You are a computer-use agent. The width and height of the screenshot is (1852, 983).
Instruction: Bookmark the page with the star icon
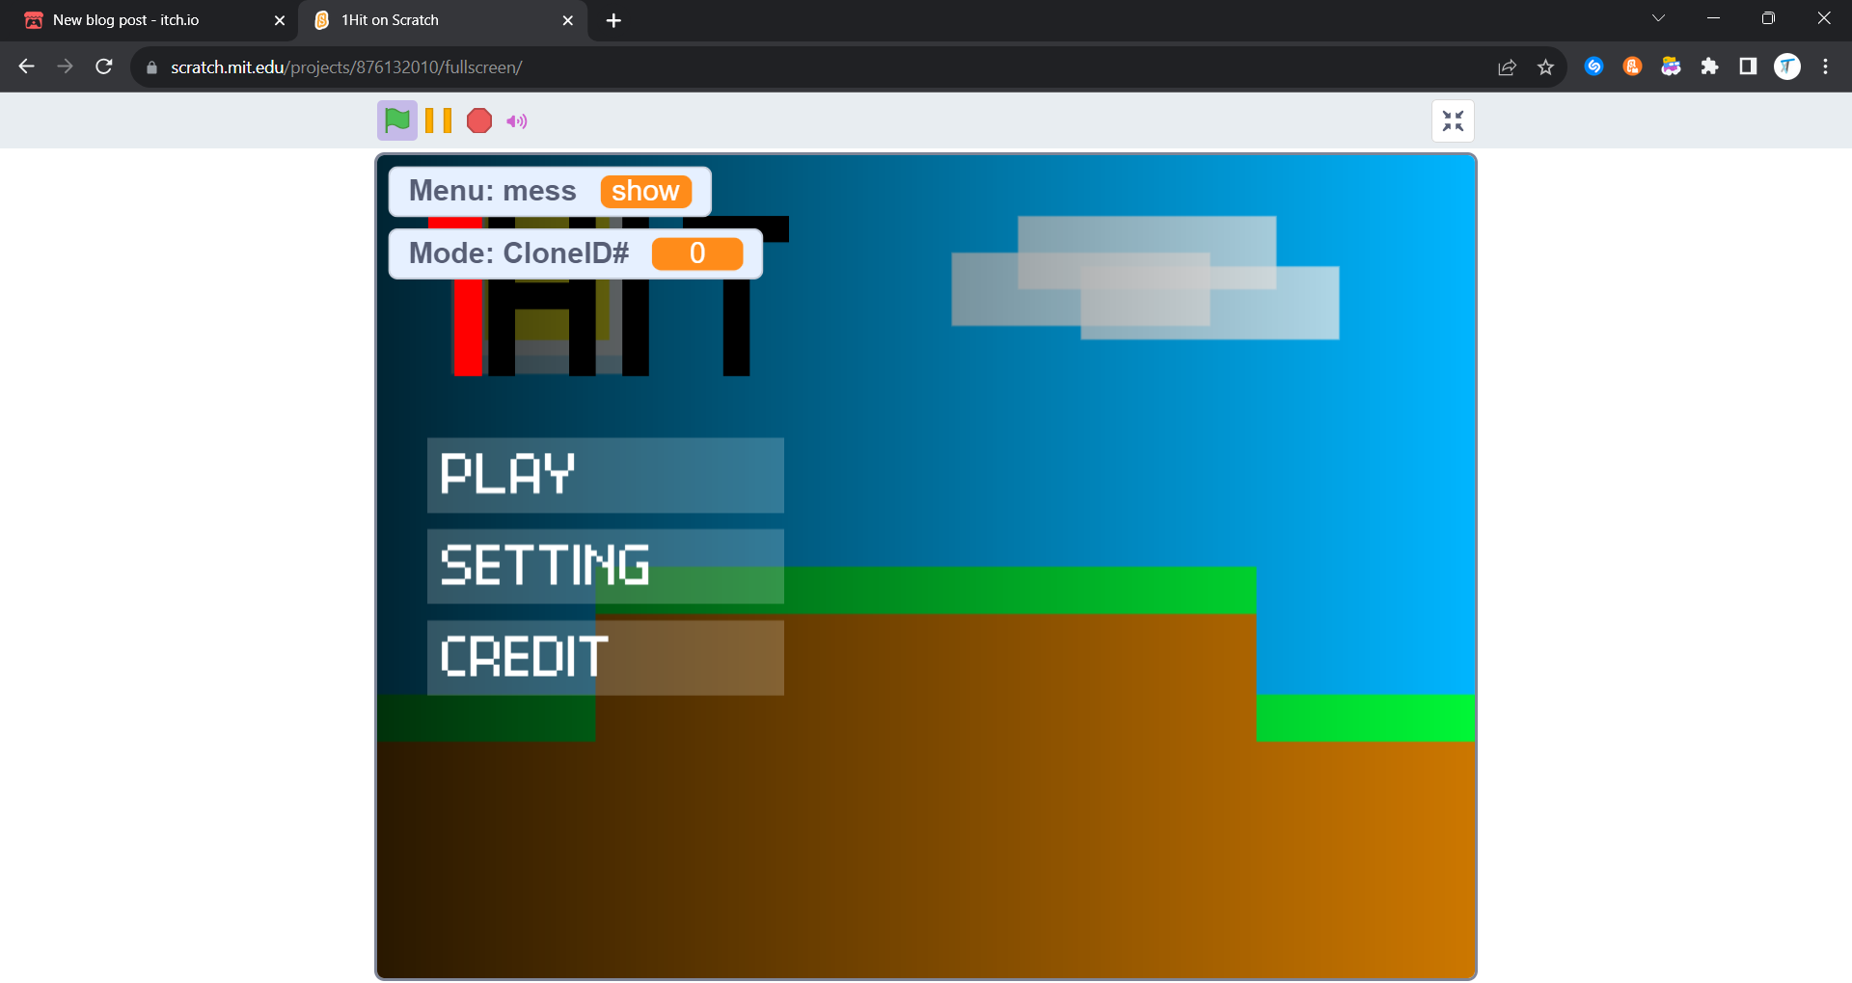coord(1546,66)
